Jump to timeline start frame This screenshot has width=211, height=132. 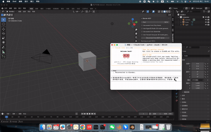click(x=82, y=114)
